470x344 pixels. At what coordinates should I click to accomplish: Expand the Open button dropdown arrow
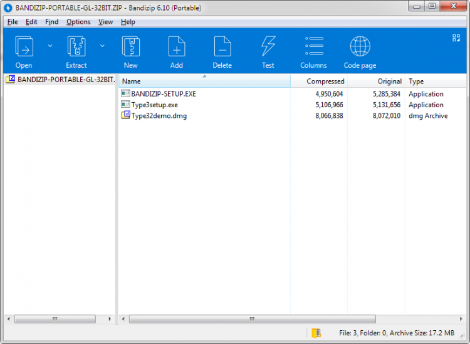point(50,46)
